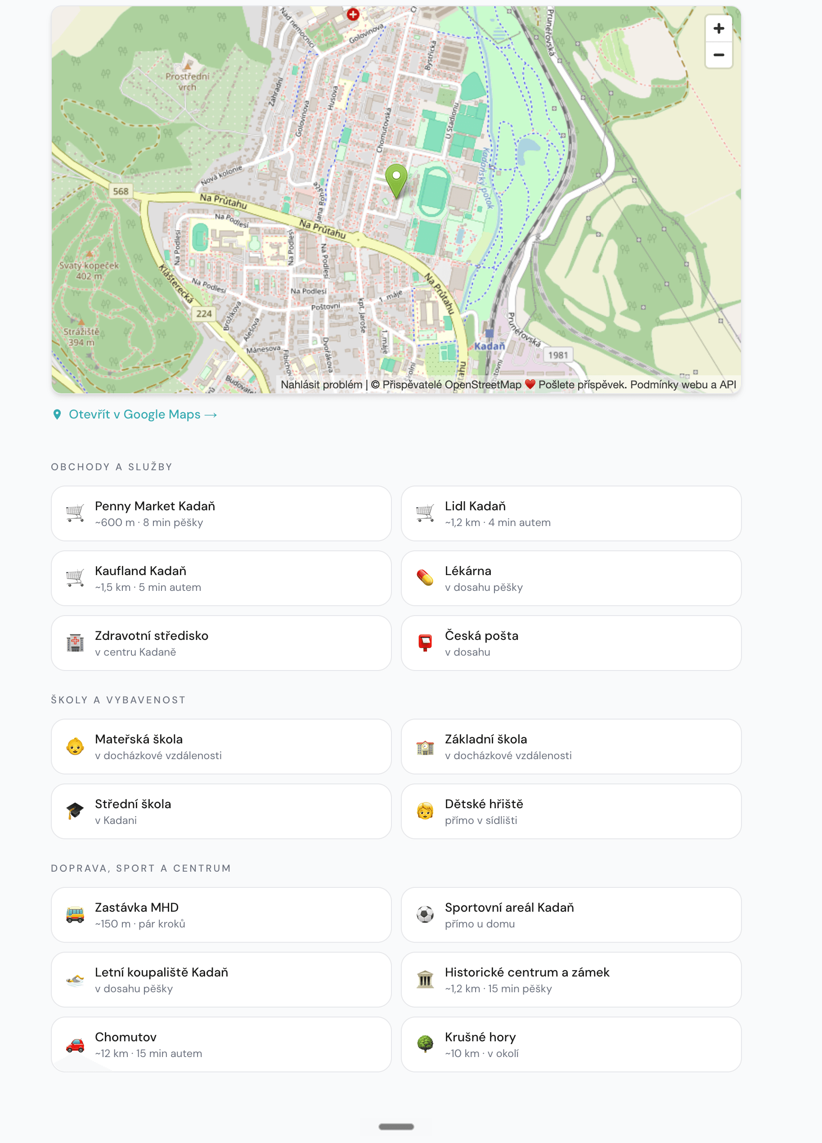Click the '~150 m · pár kroků' distance text

[x=139, y=924]
